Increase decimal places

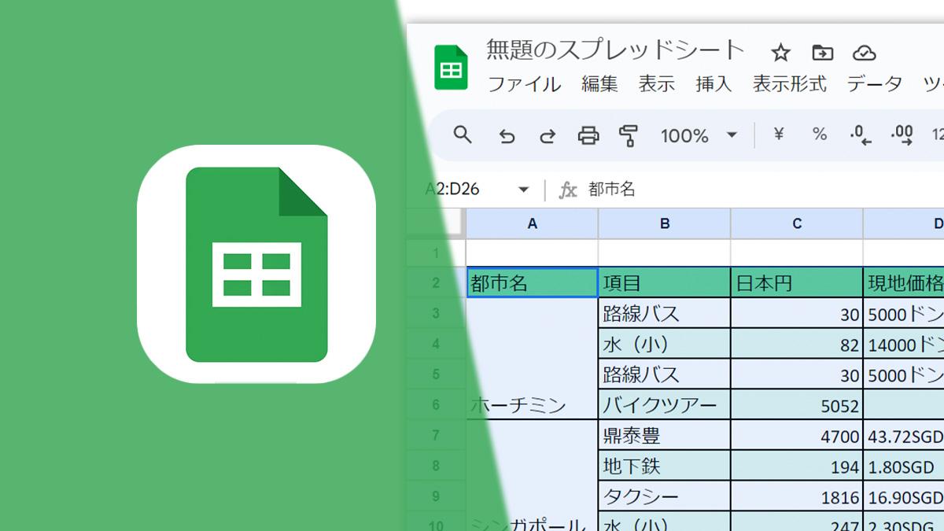click(902, 135)
